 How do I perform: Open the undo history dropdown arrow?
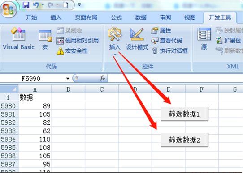(x=43, y=5)
